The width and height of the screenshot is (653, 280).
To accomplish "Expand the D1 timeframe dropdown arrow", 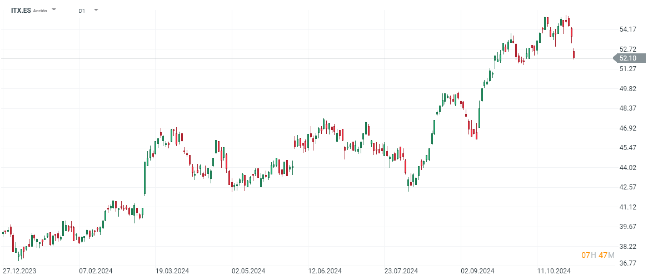I will 96,10.
